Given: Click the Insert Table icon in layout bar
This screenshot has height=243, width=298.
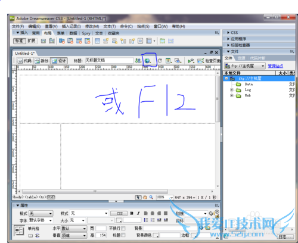Looking at the screenshot, I should click(x=97, y=41).
